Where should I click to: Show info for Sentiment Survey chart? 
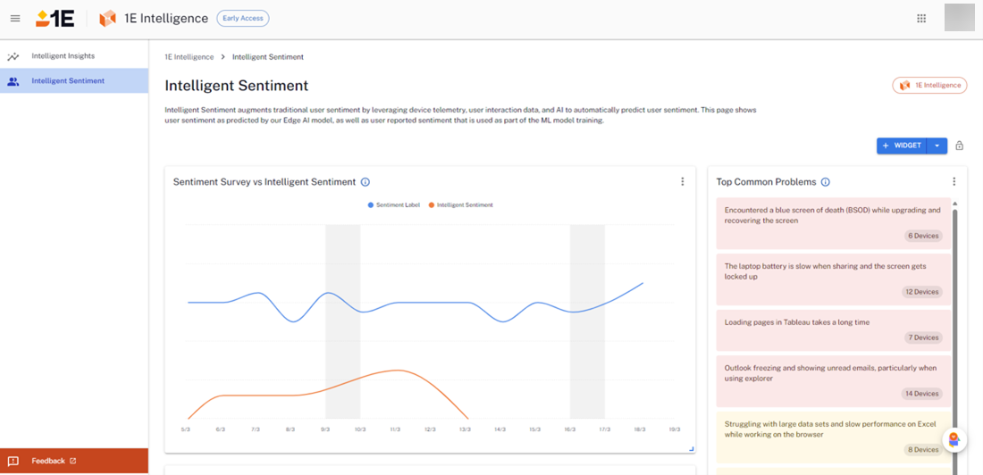[365, 182]
